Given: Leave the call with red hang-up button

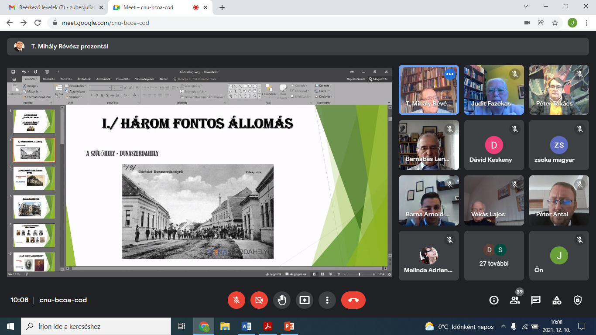Looking at the screenshot, I should click(x=353, y=300).
